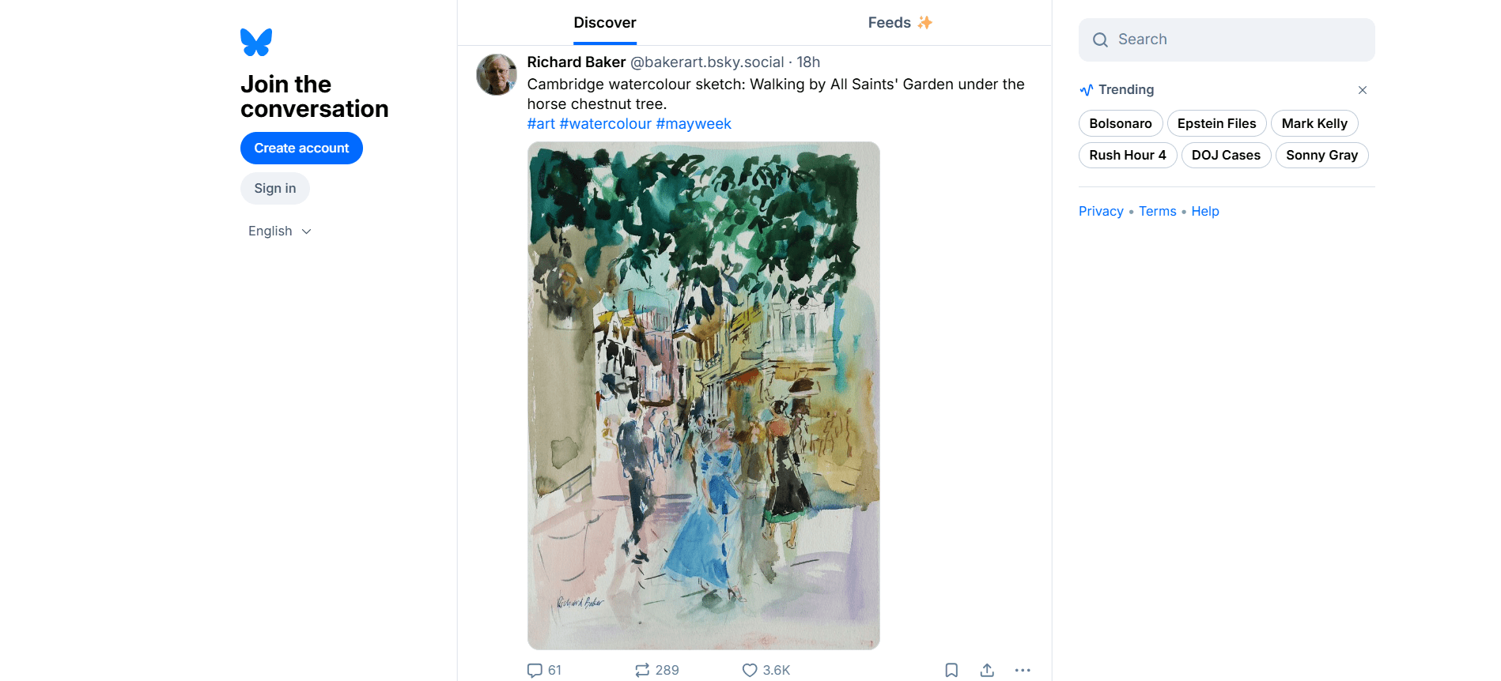Share the watercolour post
This screenshot has height=681, width=1501.
[987, 670]
